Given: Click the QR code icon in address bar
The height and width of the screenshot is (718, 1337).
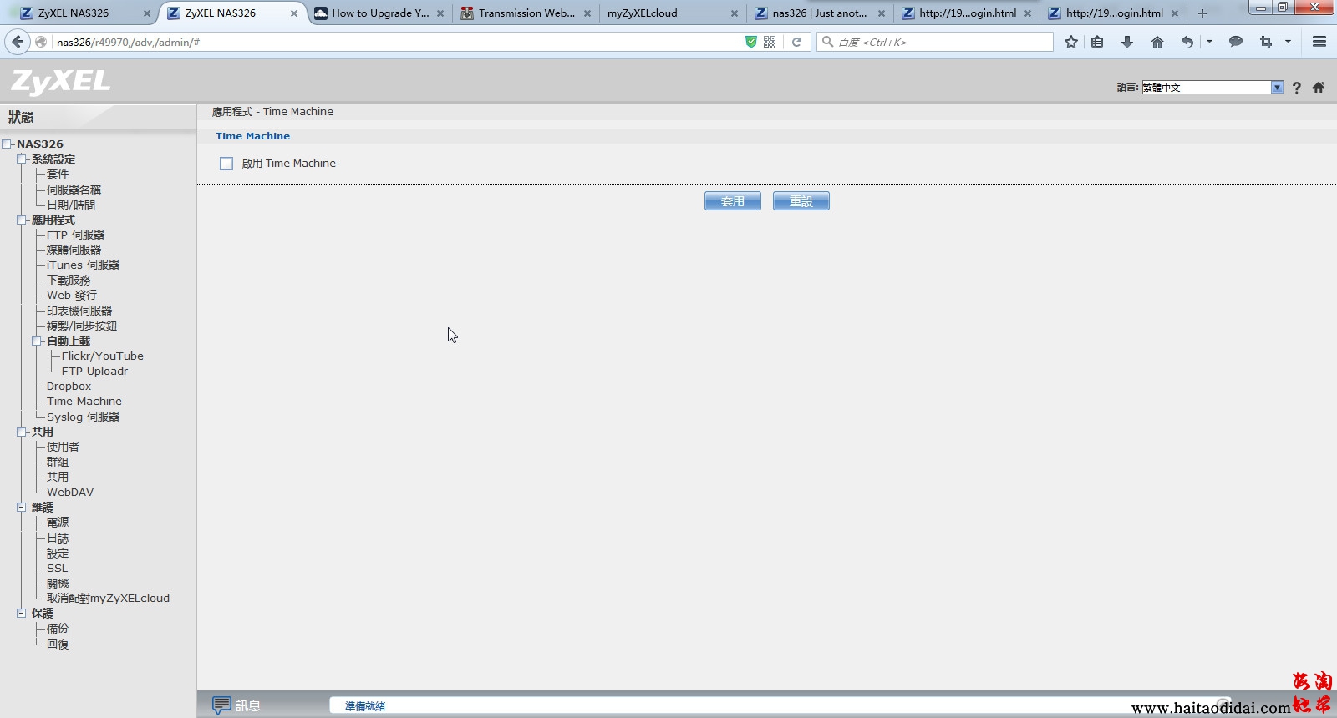Looking at the screenshot, I should (x=770, y=42).
